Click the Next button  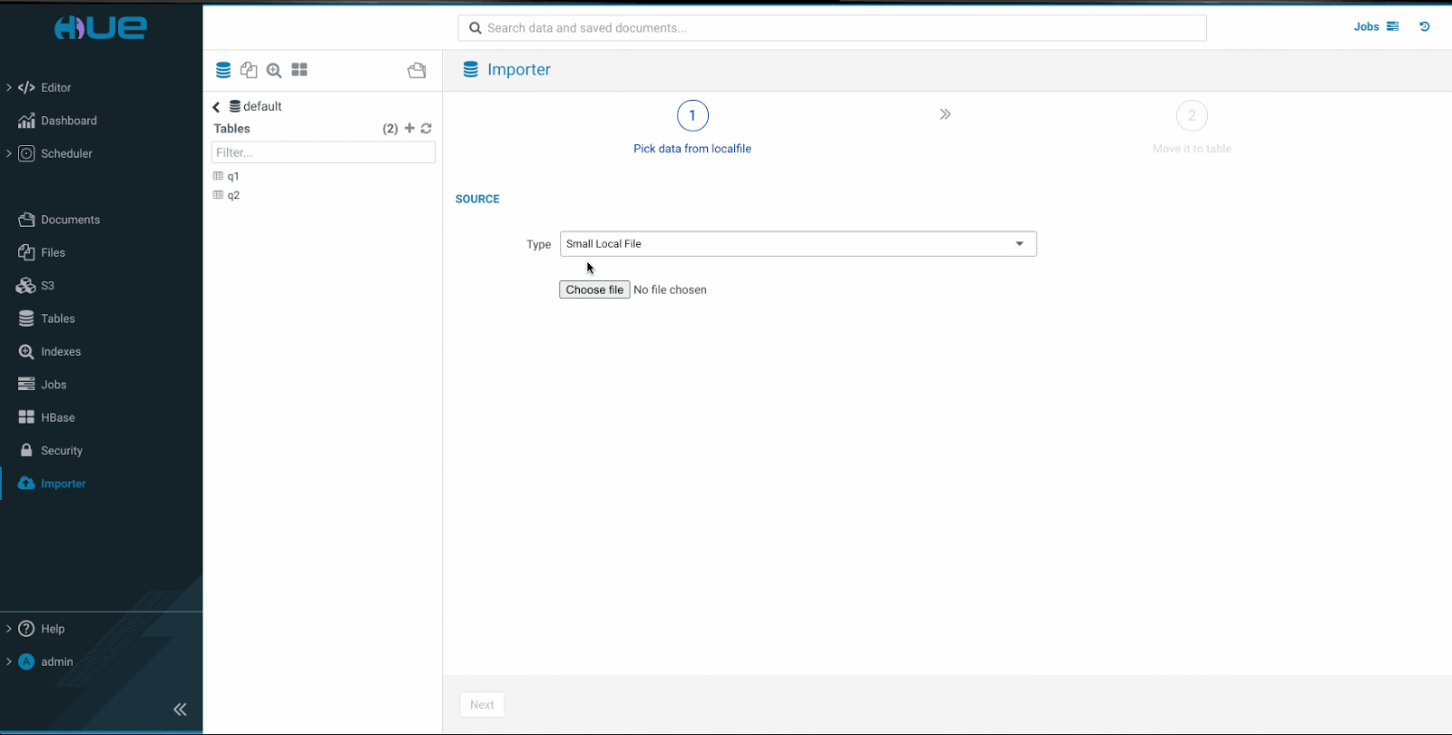click(482, 705)
